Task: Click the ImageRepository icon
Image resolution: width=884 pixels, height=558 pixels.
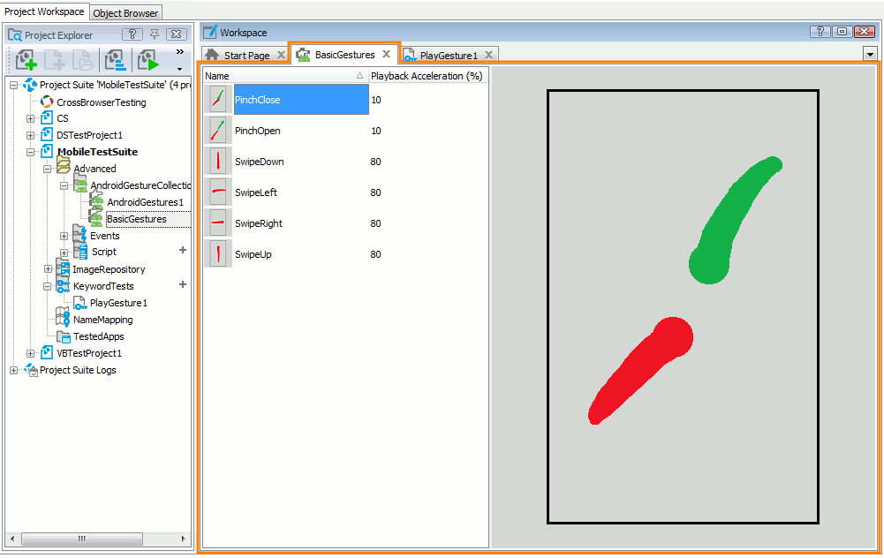Action: (63, 268)
